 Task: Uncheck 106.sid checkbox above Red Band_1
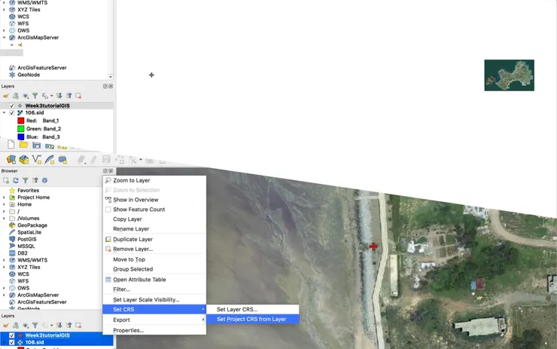tap(12, 113)
